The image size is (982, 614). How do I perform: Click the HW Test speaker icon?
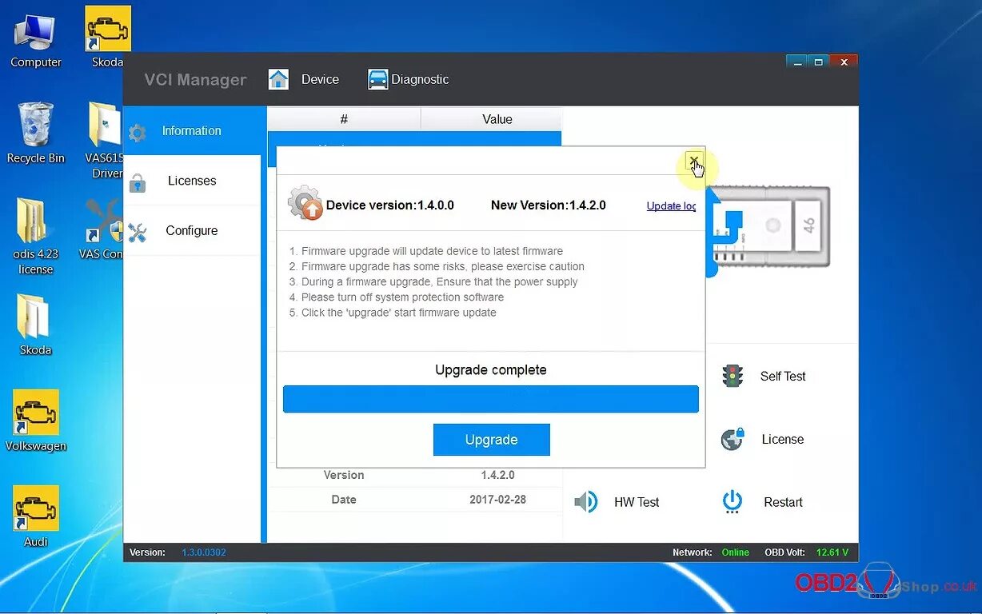tap(586, 502)
